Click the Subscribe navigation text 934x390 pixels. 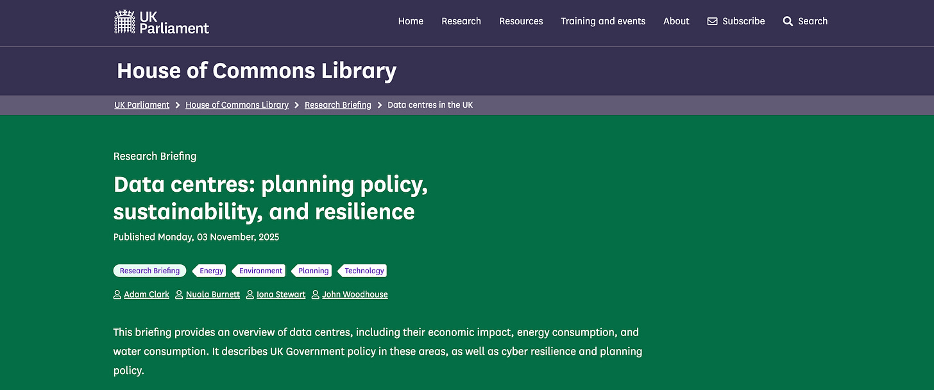click(743, 21)
